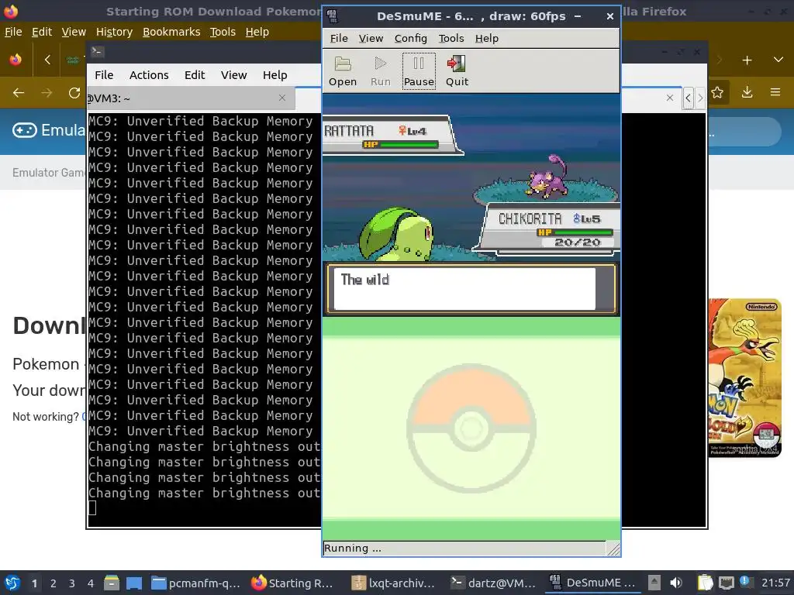Click the update notification tray icon
The width and height of the screenshot is (794, 595).
744,581
